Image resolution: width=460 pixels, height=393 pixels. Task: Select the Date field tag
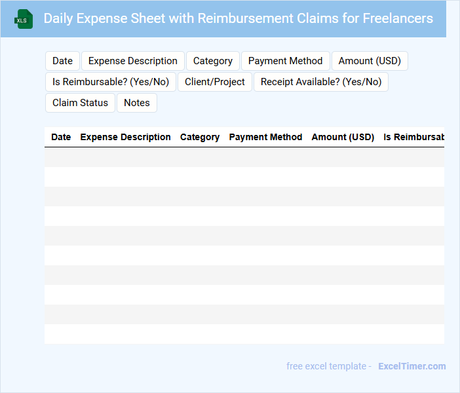pyautogui.click(x=62, y=61)
